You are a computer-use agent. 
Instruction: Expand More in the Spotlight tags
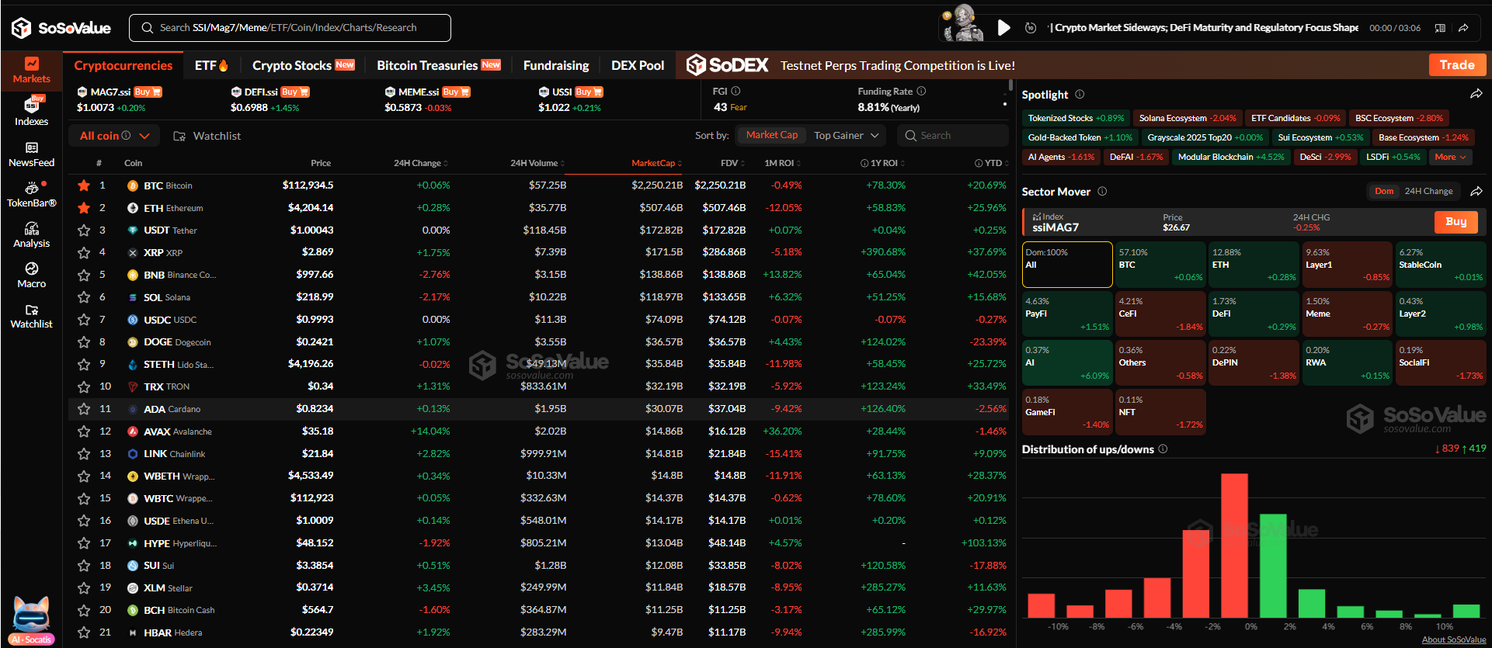coord(1450,157)
